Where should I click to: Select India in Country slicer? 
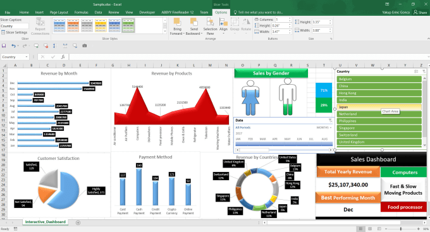(379, 100)
